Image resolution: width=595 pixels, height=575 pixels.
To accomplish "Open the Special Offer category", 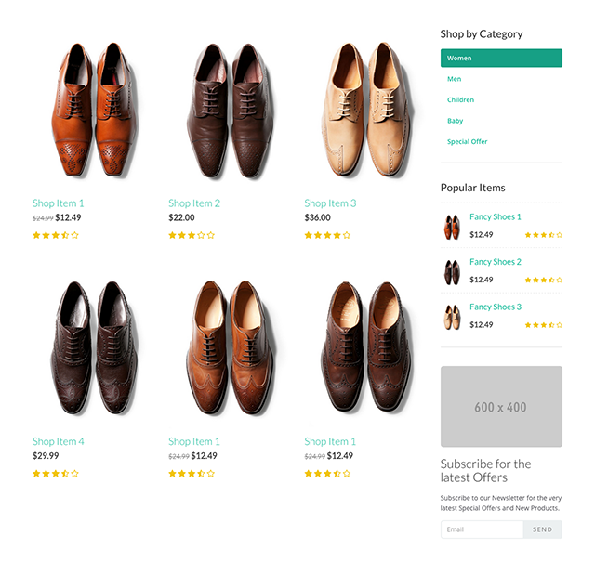I will (467, 141).
